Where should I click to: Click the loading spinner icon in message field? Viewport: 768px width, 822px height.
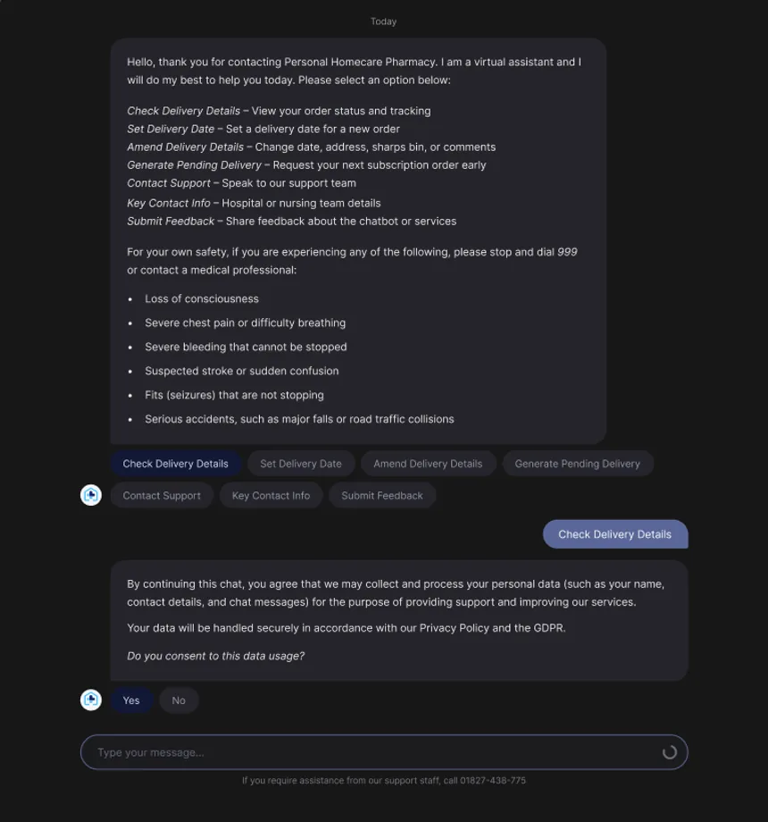tap(669, 752)
